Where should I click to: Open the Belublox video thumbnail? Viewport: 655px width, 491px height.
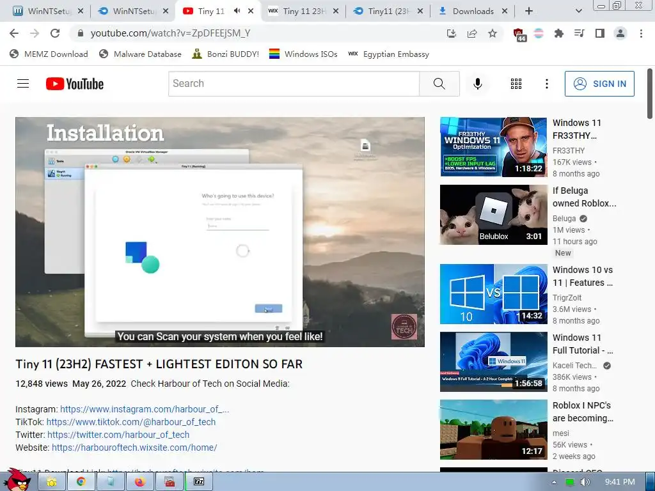[x=493, y=215]
